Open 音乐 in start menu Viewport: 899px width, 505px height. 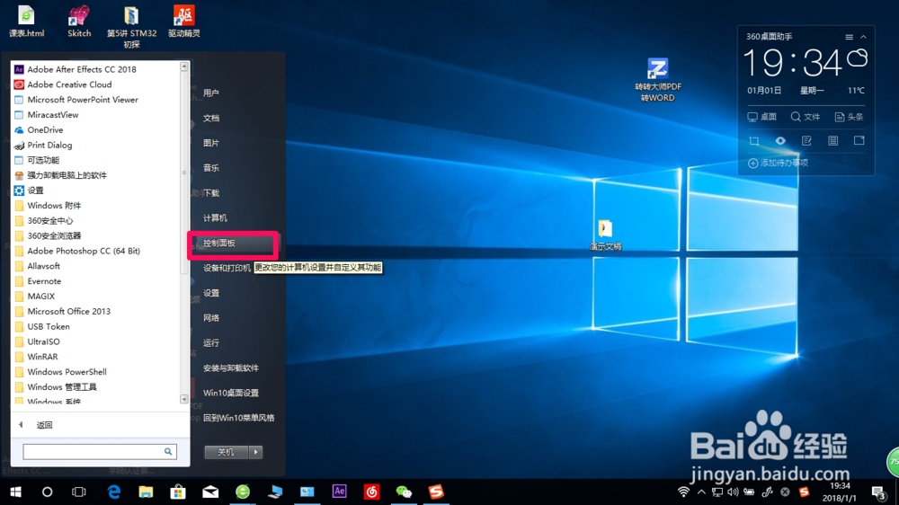click(211, 168)
